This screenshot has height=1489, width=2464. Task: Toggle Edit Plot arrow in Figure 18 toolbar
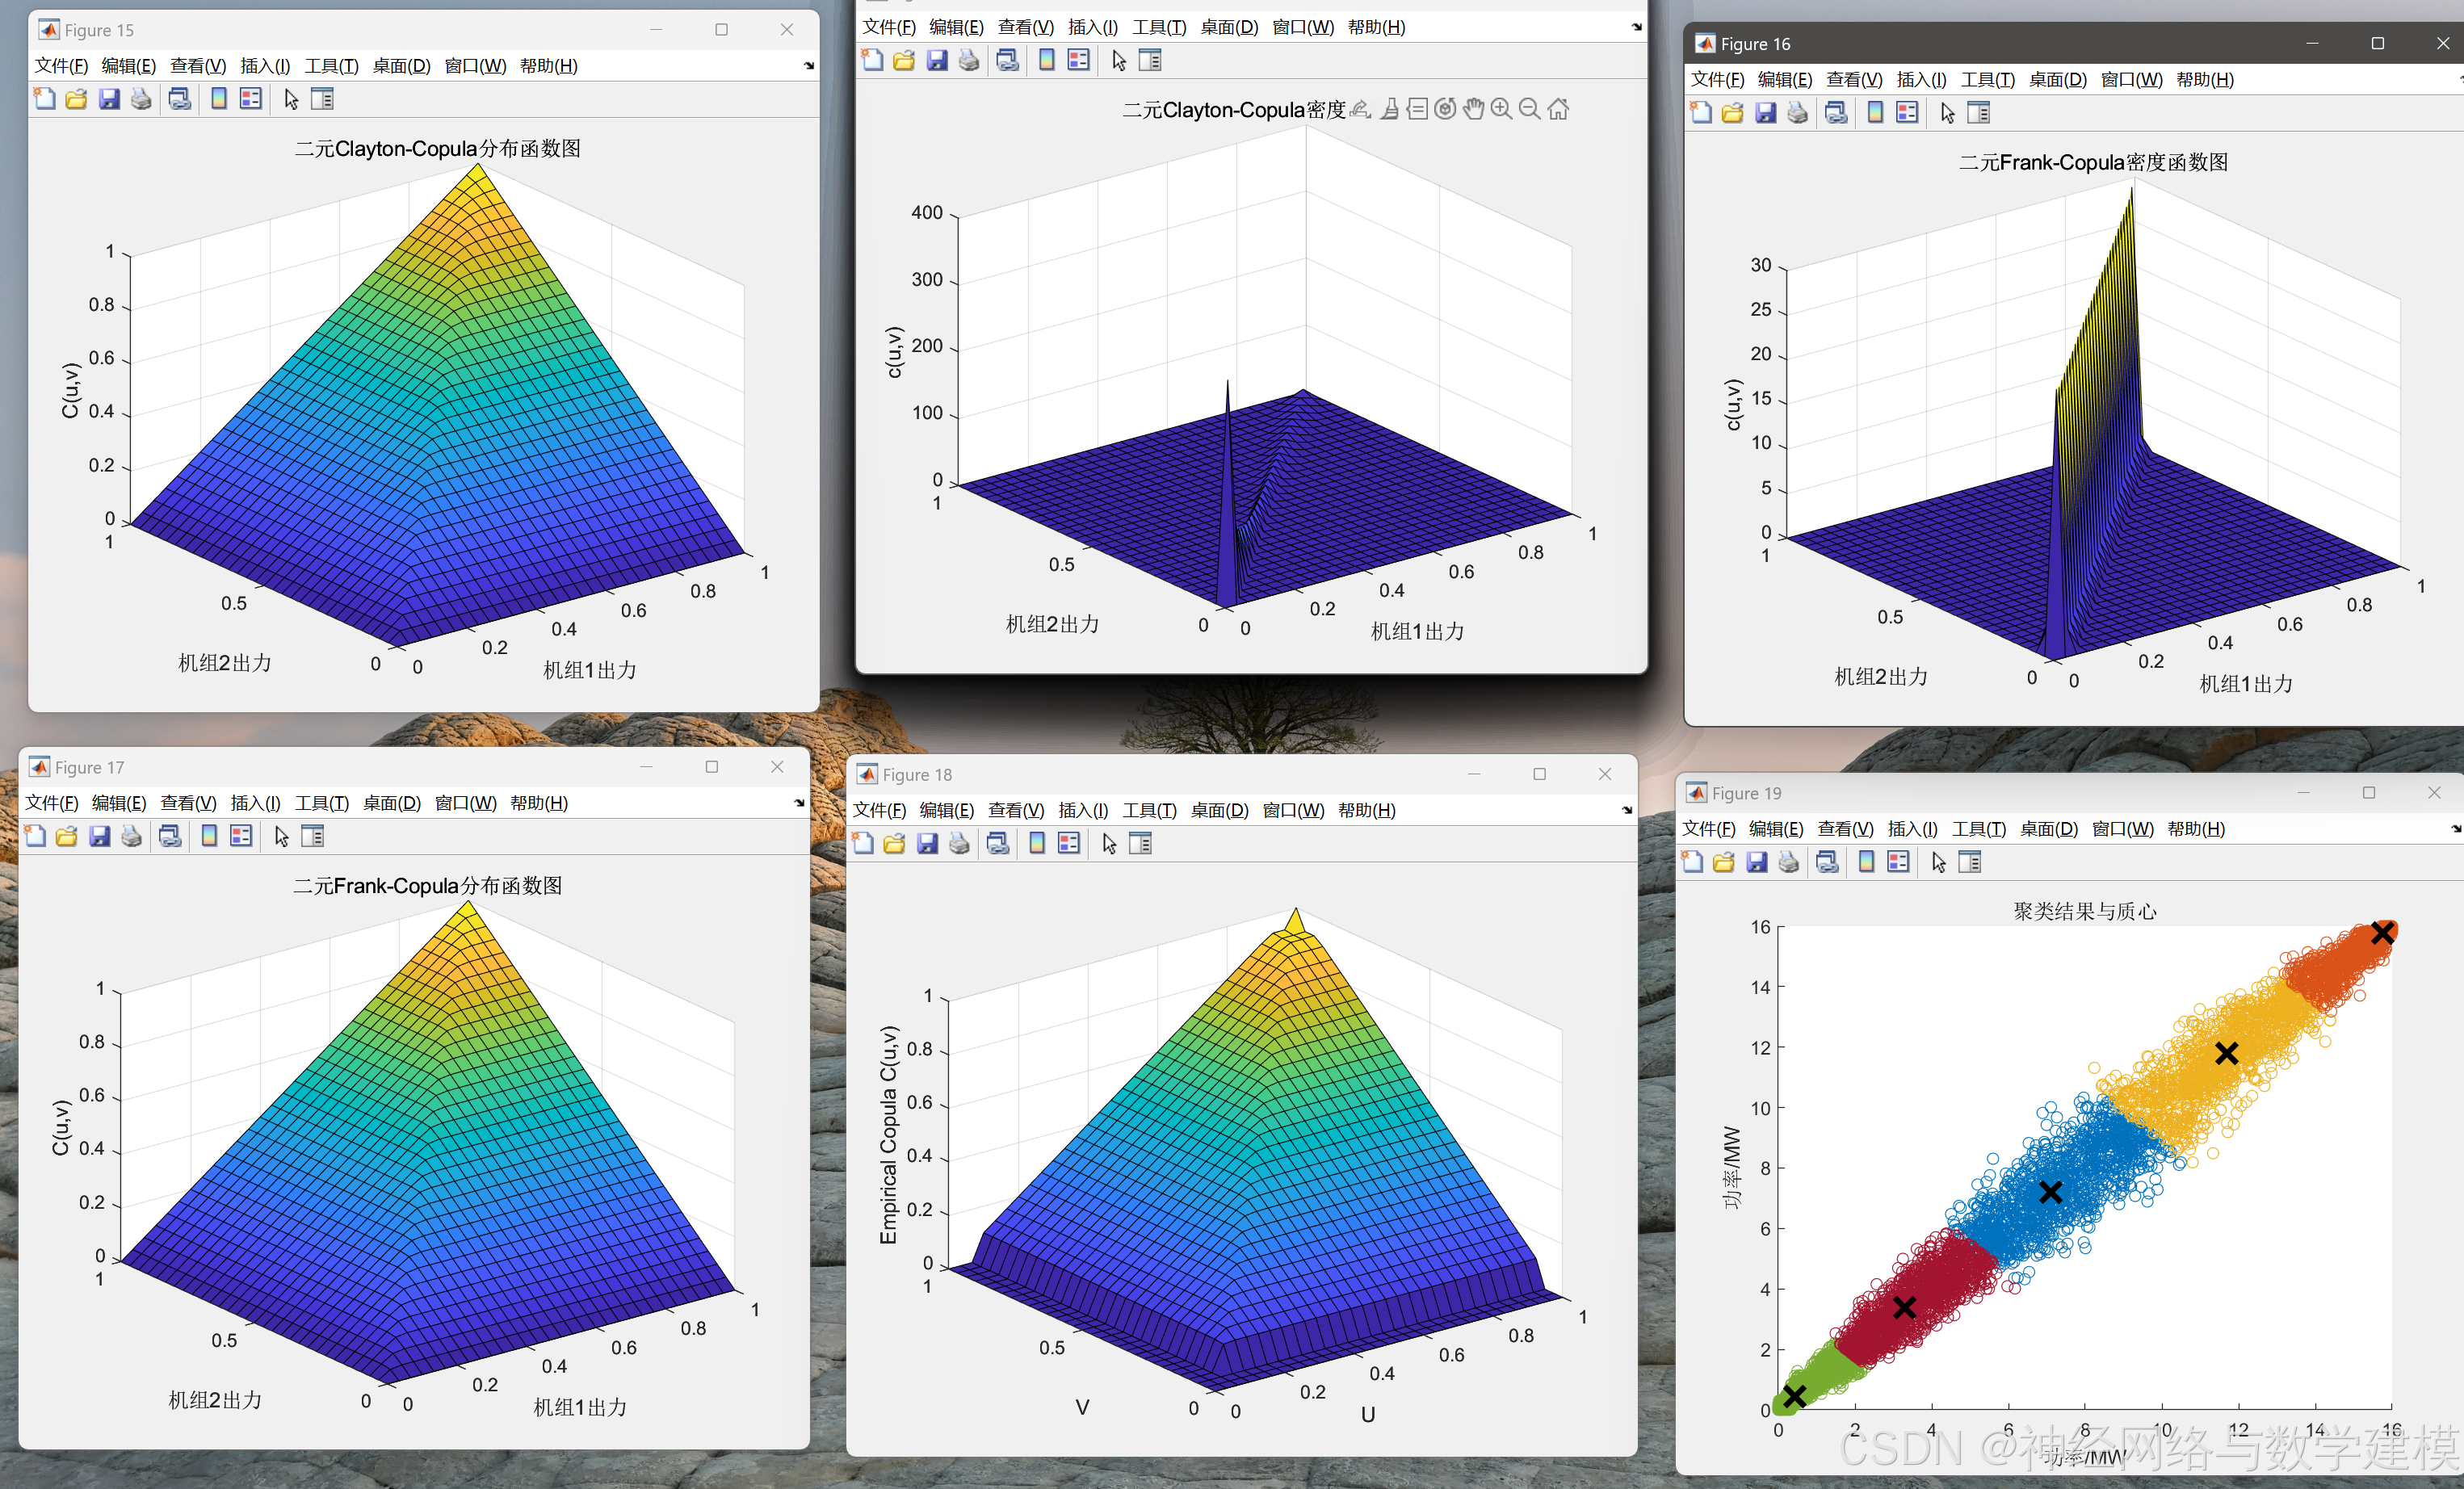tap(1109, 844)
